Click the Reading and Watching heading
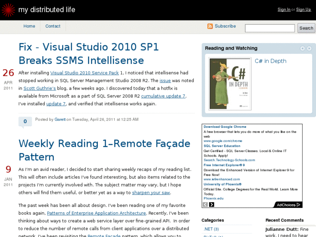The image size is (316, 237). [x=231, y=48]
